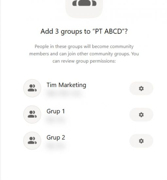This screenshot has height=180, width=167.
Task: Click empty space in Grup 2 row
Action: coord(98,140)
